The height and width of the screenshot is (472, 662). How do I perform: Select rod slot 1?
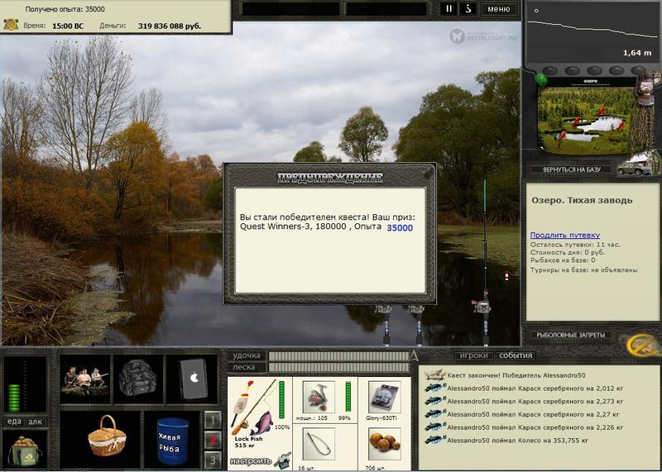(213, 419)
